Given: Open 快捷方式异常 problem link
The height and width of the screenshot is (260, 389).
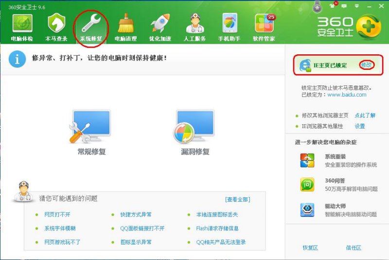Looking at the screenshot, I should (136, 214).
